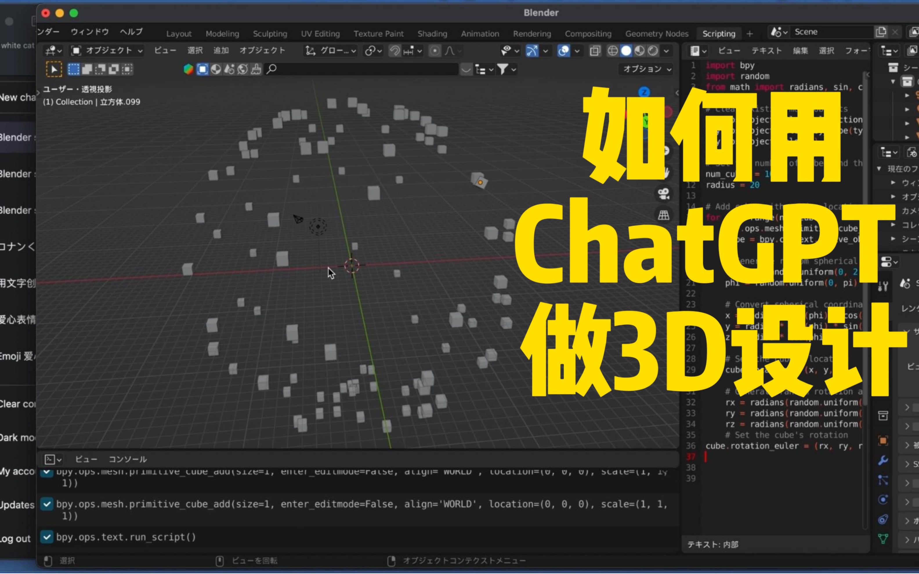Enable rendered viewport shading sphere icon

click(654, 51)
